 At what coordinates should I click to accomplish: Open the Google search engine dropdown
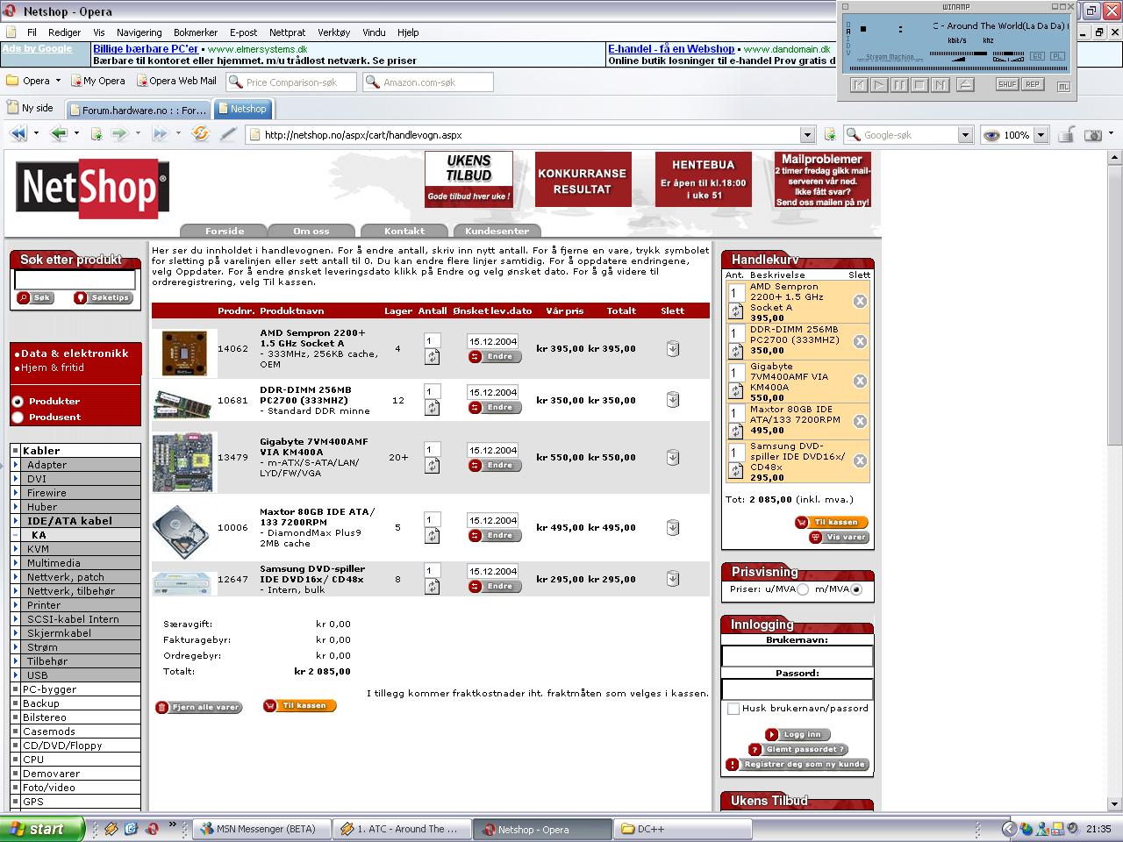pos(965,135)
